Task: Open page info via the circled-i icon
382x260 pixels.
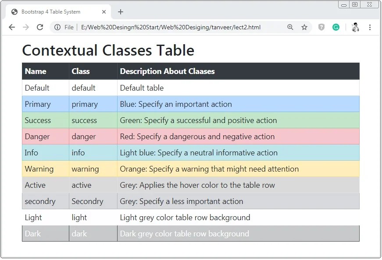Action: [58, 27]
